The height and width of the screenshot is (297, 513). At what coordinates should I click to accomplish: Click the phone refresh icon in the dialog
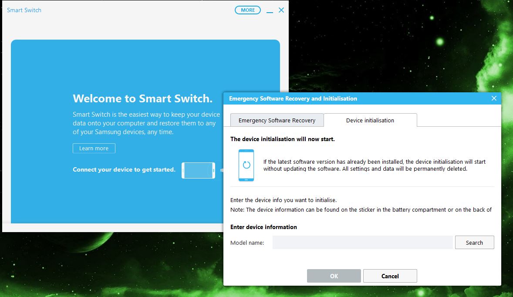tap(246, 165)
